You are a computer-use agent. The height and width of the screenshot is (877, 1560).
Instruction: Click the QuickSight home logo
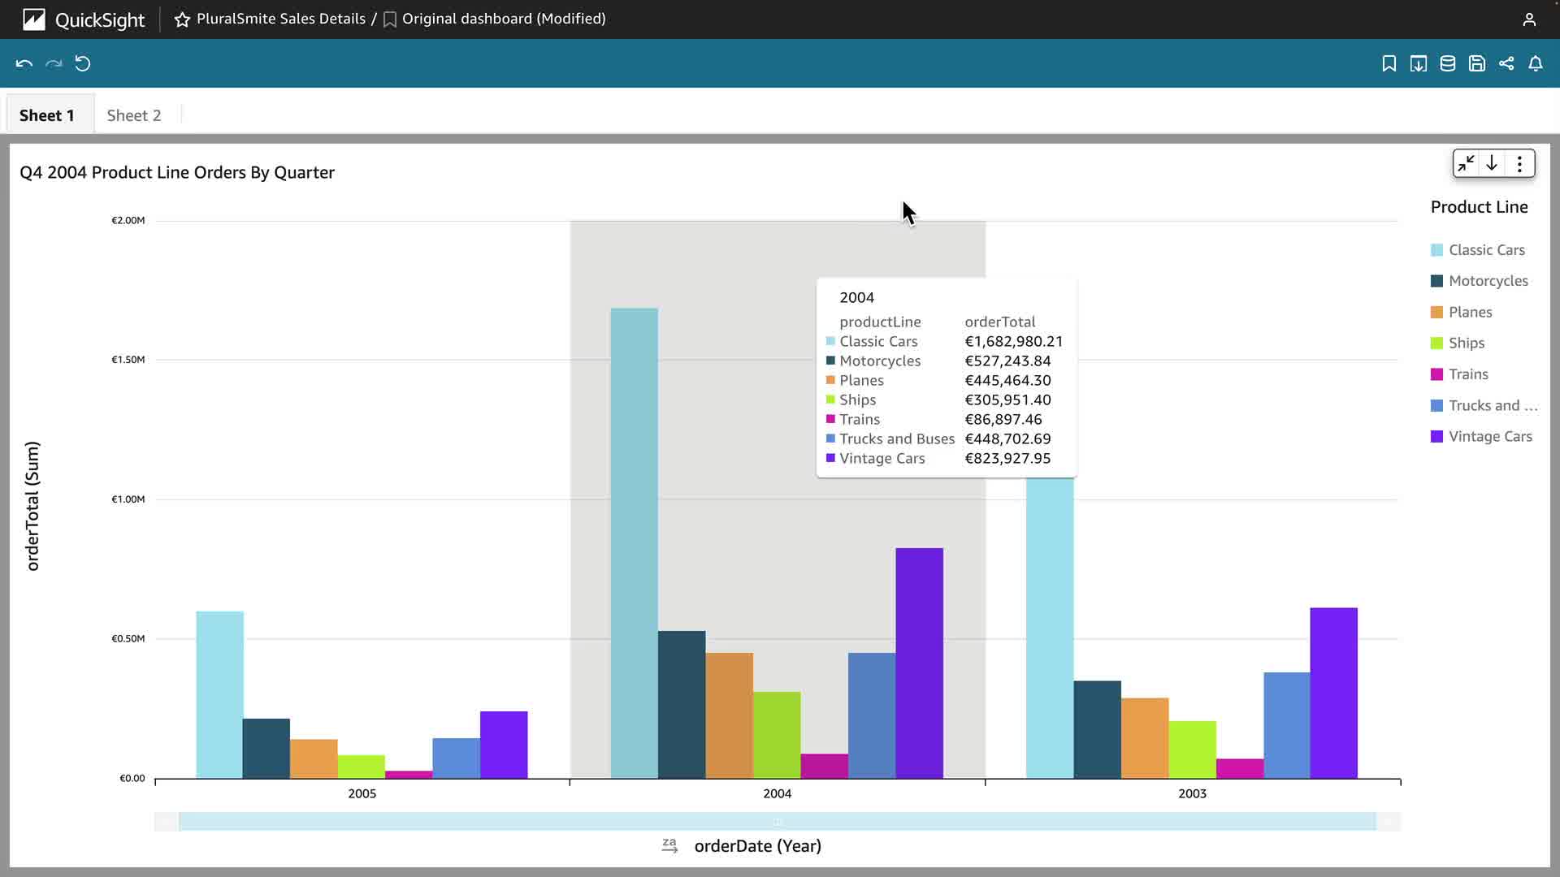click(34, 19)
